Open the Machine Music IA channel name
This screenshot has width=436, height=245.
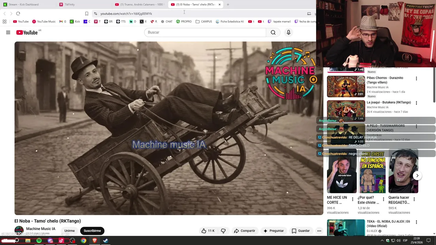click(41, 229)
